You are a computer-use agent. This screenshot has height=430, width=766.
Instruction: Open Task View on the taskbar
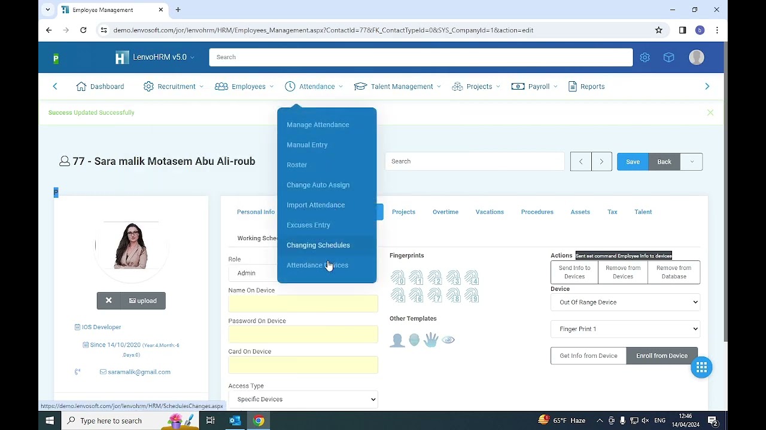(211, 420)
